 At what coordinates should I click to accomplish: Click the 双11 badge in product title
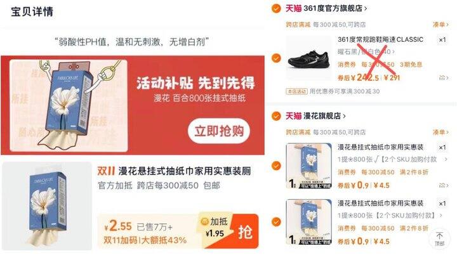pos(106,171)
